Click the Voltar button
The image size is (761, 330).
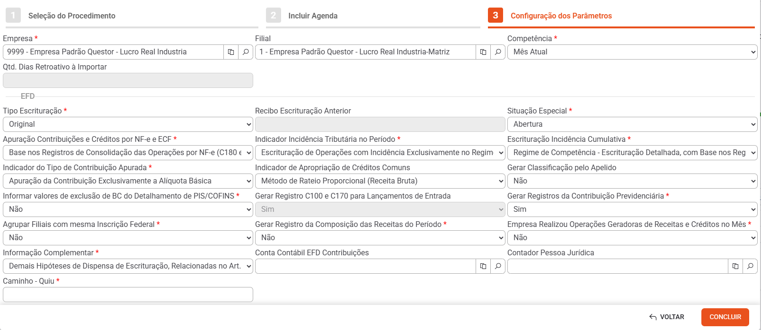click(x=667, y=317)
